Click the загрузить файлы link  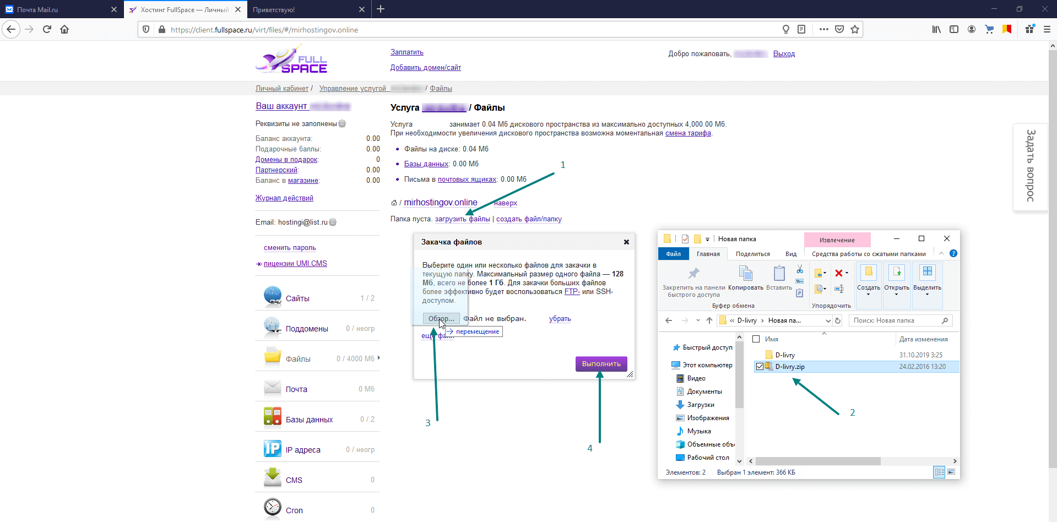click(463, 219)
